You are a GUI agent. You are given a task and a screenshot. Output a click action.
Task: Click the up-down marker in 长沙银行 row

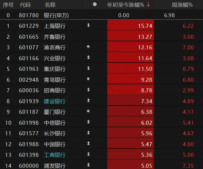(x=88, y=133)
